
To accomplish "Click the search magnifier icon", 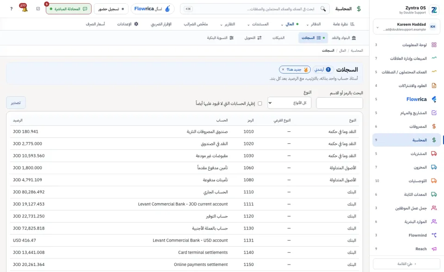I will (x=323, y=9).
